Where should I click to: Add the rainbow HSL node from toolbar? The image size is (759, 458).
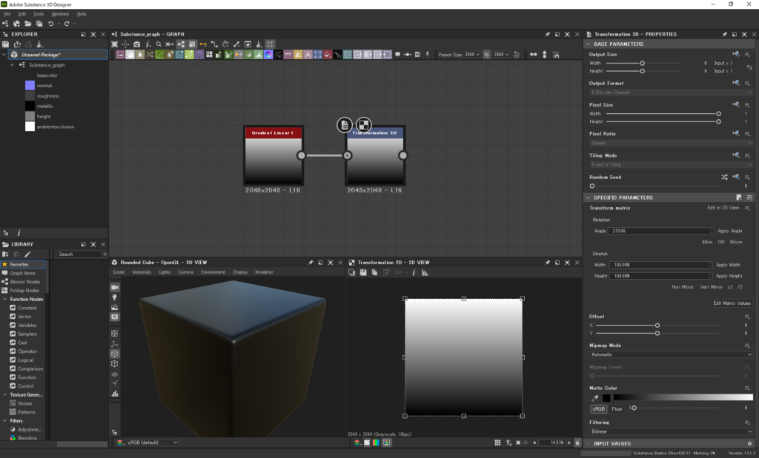(268, 55)
